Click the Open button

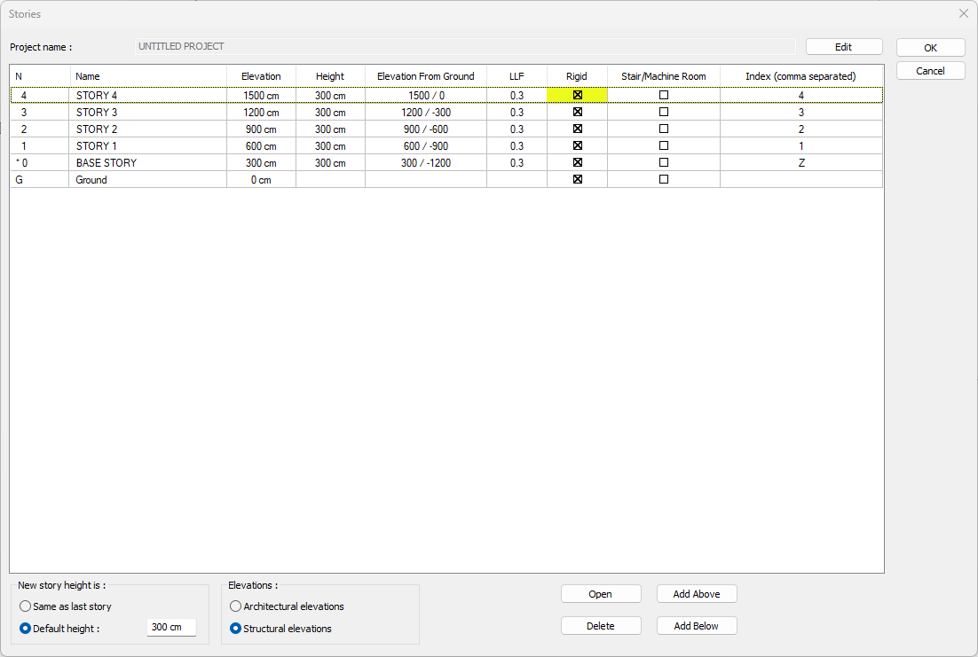pyautogui.click(x=601, y=594)
